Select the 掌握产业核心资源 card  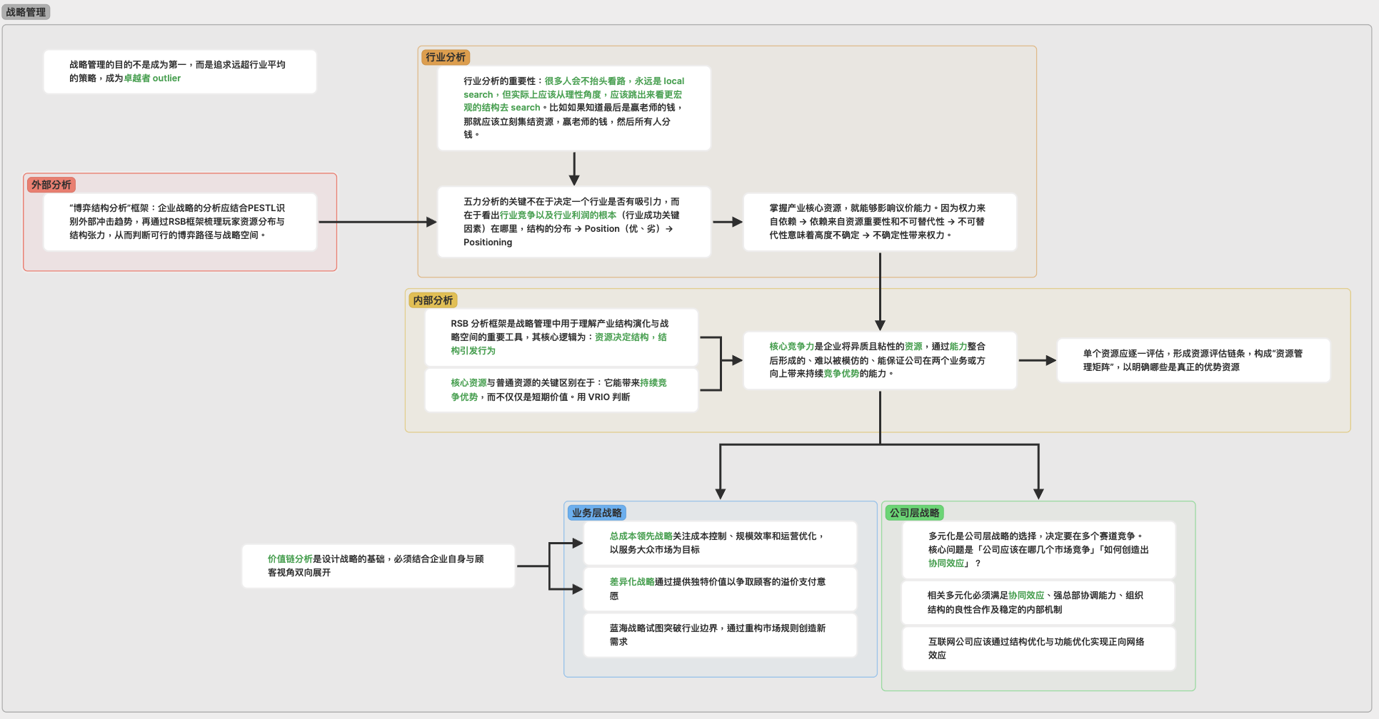click(x=879, y=222)
